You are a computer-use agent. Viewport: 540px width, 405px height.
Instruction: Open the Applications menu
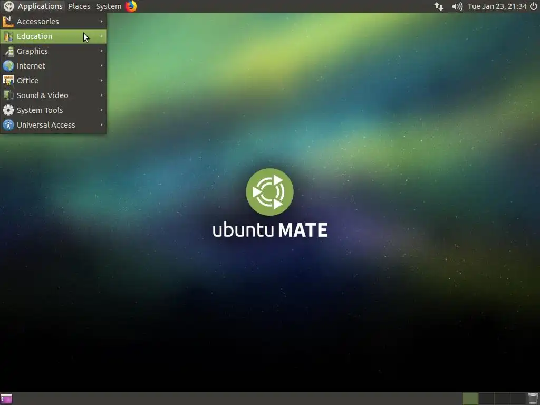(x=40, y=6)
